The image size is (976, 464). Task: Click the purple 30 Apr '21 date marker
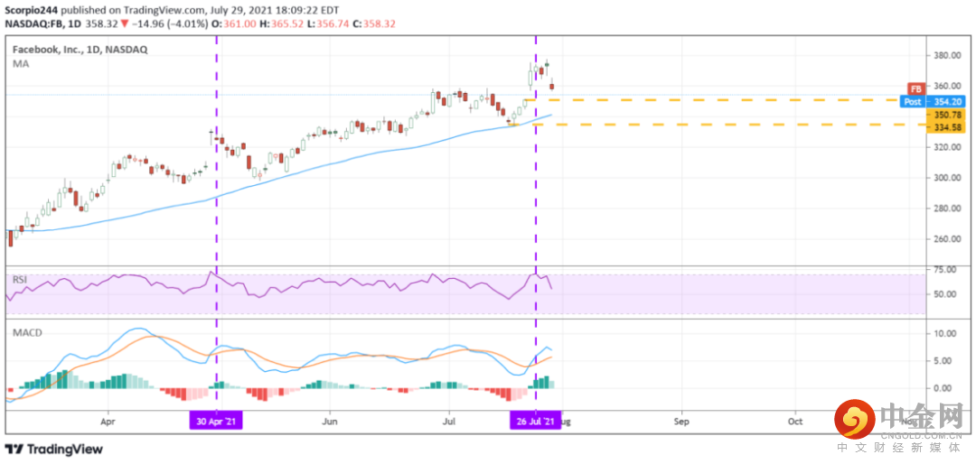click(x=216, y=421)
